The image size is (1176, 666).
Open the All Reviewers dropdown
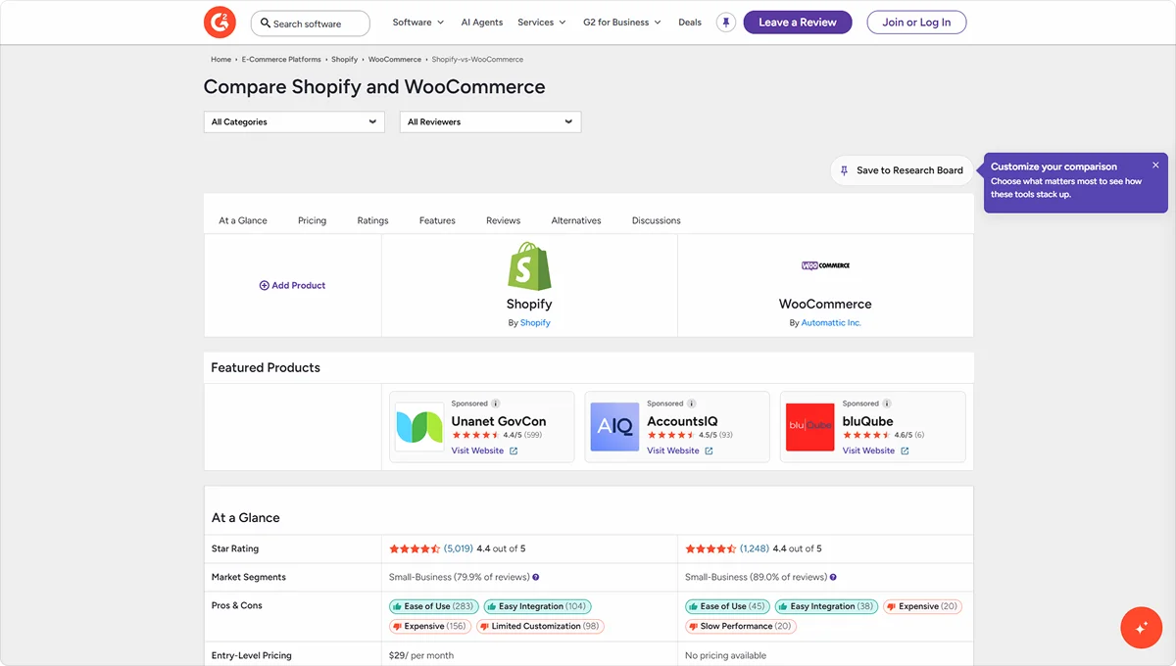[x=490, y=122]
